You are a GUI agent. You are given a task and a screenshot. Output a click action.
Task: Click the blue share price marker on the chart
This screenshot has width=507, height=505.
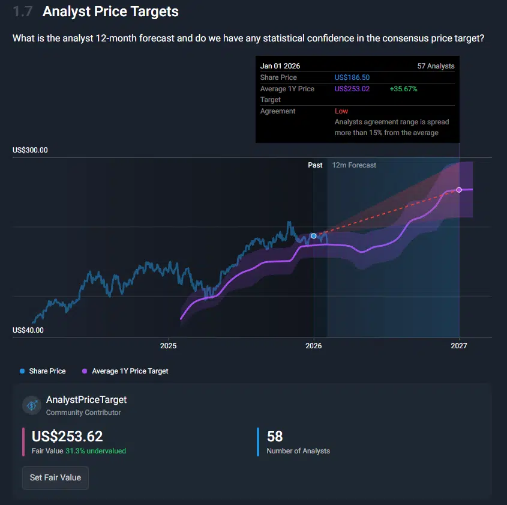tap(314, 236)
